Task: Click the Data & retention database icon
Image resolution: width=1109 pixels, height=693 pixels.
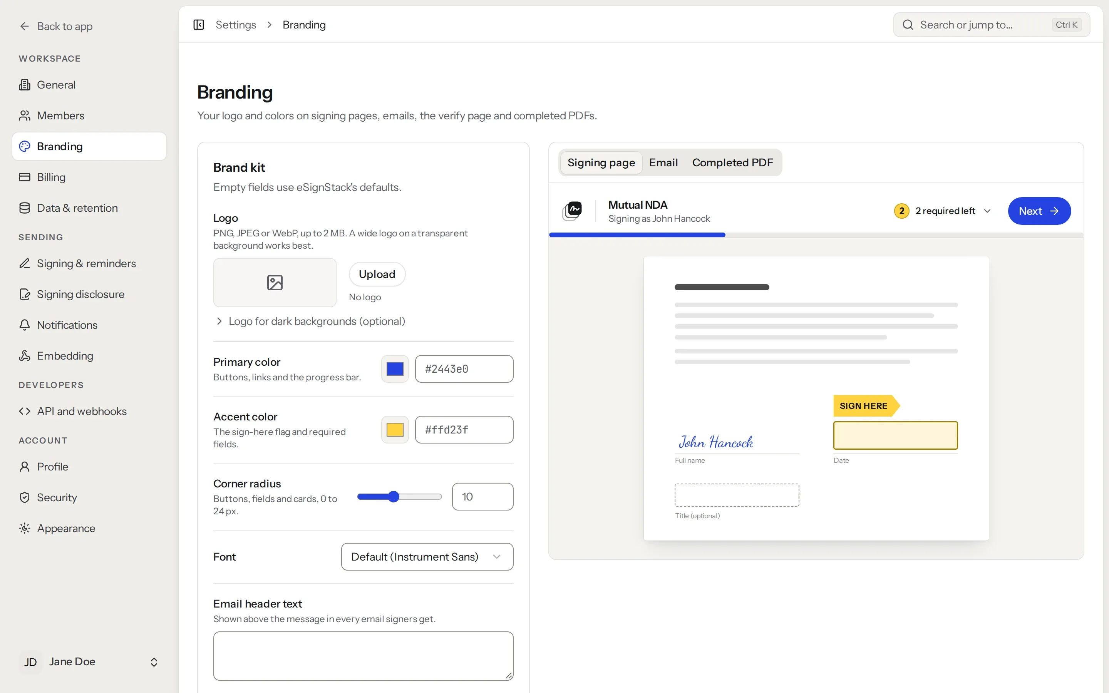Action: [x=24, y=208]
